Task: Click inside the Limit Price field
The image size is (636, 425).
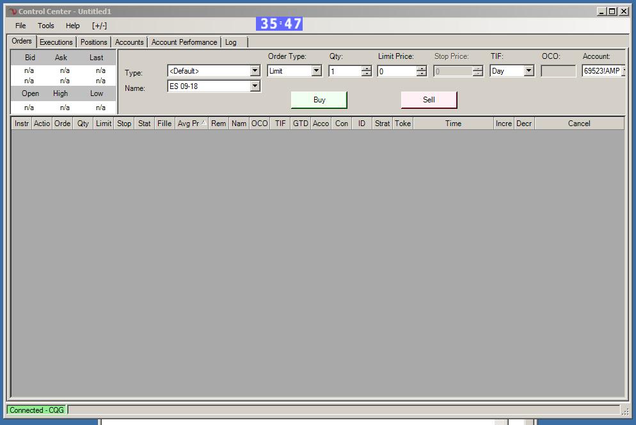Action: pos(397,71)
